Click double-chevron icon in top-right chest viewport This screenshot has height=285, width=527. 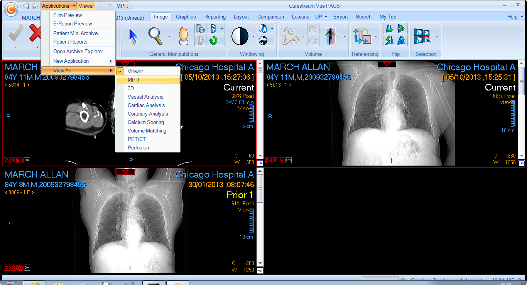point(275,160)
